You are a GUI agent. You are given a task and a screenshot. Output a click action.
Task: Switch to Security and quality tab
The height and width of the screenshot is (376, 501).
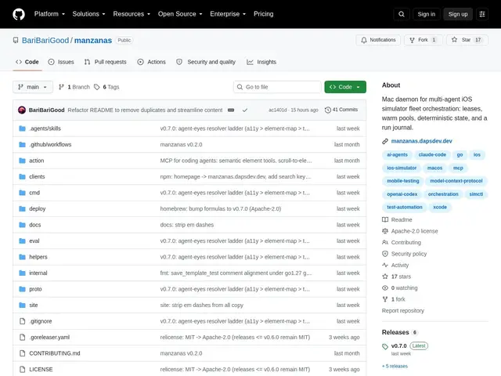point(206,62)
